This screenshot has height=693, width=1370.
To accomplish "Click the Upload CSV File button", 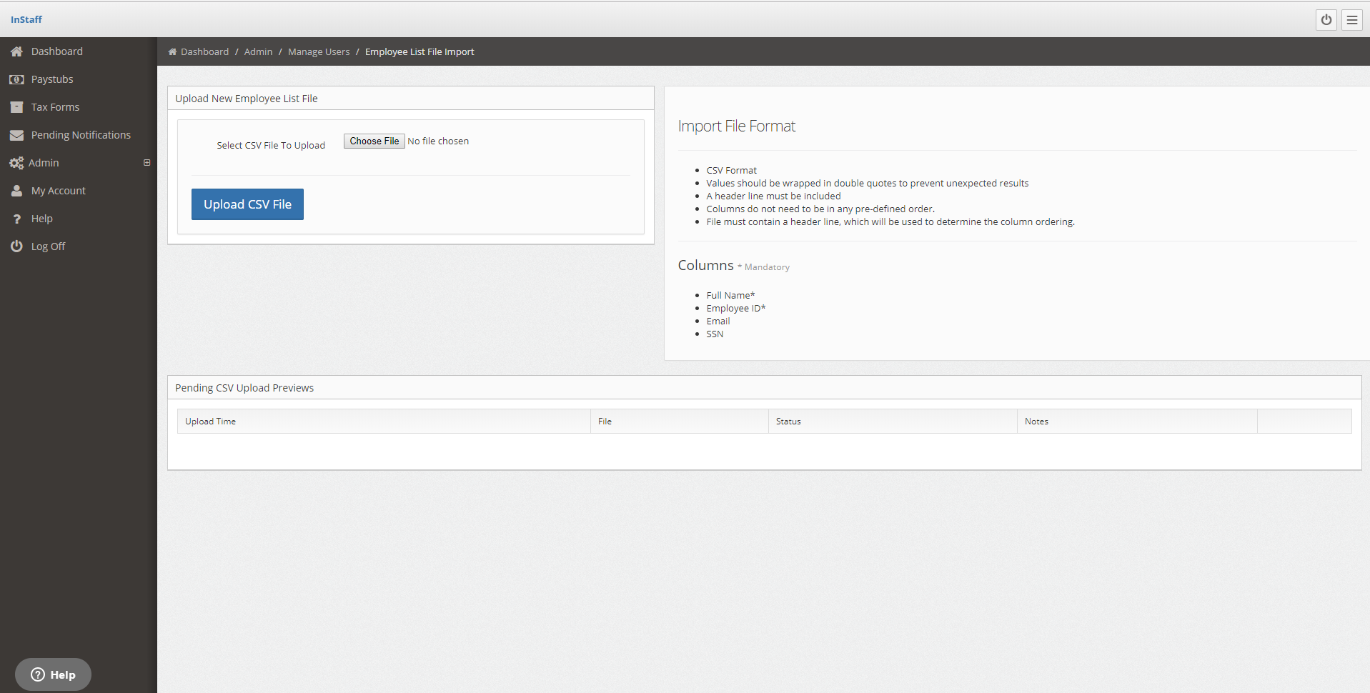I will point(247,204).
